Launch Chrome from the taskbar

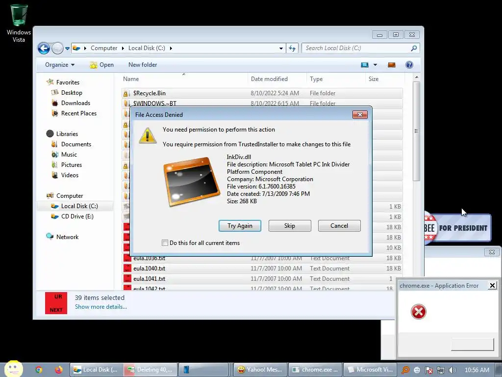click(39, 370)
